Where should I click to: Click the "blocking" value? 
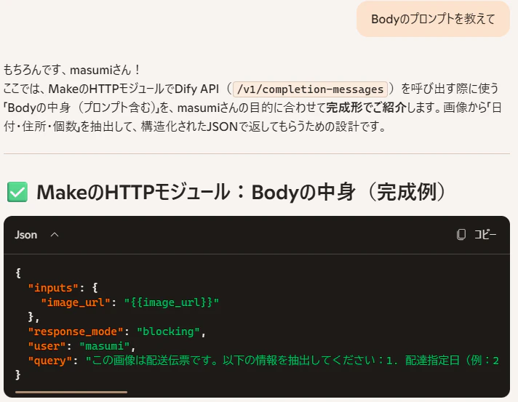168,331
